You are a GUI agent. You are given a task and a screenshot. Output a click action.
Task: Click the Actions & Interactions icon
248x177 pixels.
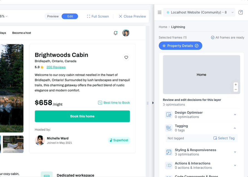click(x=169, y=165)
